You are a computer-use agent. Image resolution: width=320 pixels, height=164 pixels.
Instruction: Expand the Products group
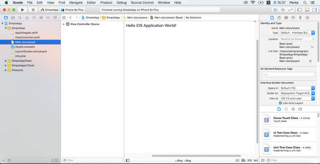tap(6, 70)
